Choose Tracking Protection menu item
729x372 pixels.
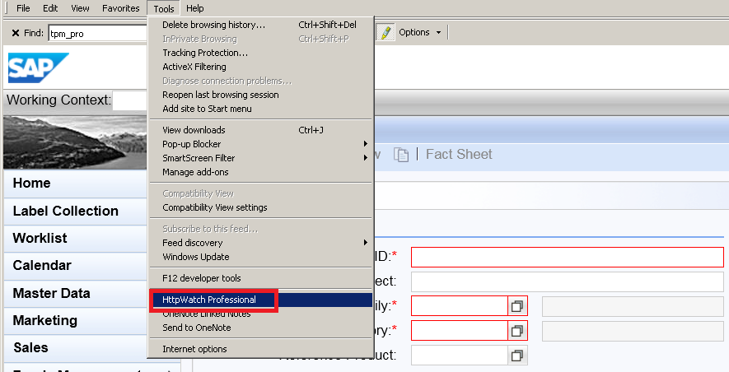click(260, 53)
